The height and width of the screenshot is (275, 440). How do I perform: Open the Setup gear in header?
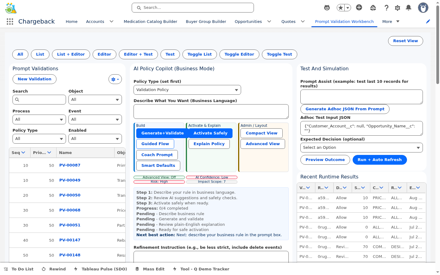click(398, 8)
